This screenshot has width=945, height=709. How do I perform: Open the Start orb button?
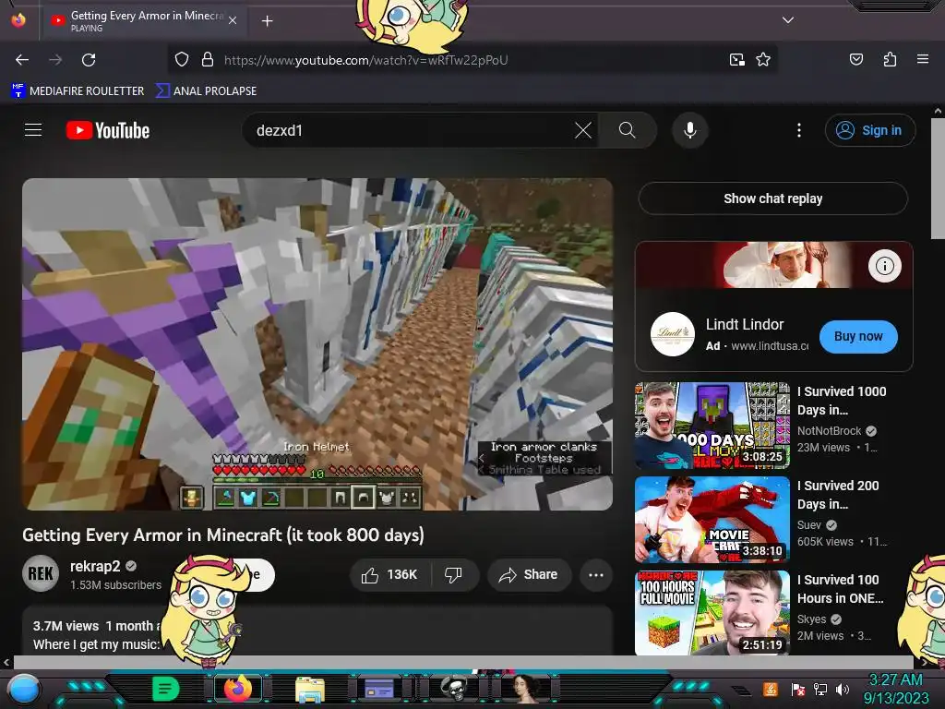[23, 689]
